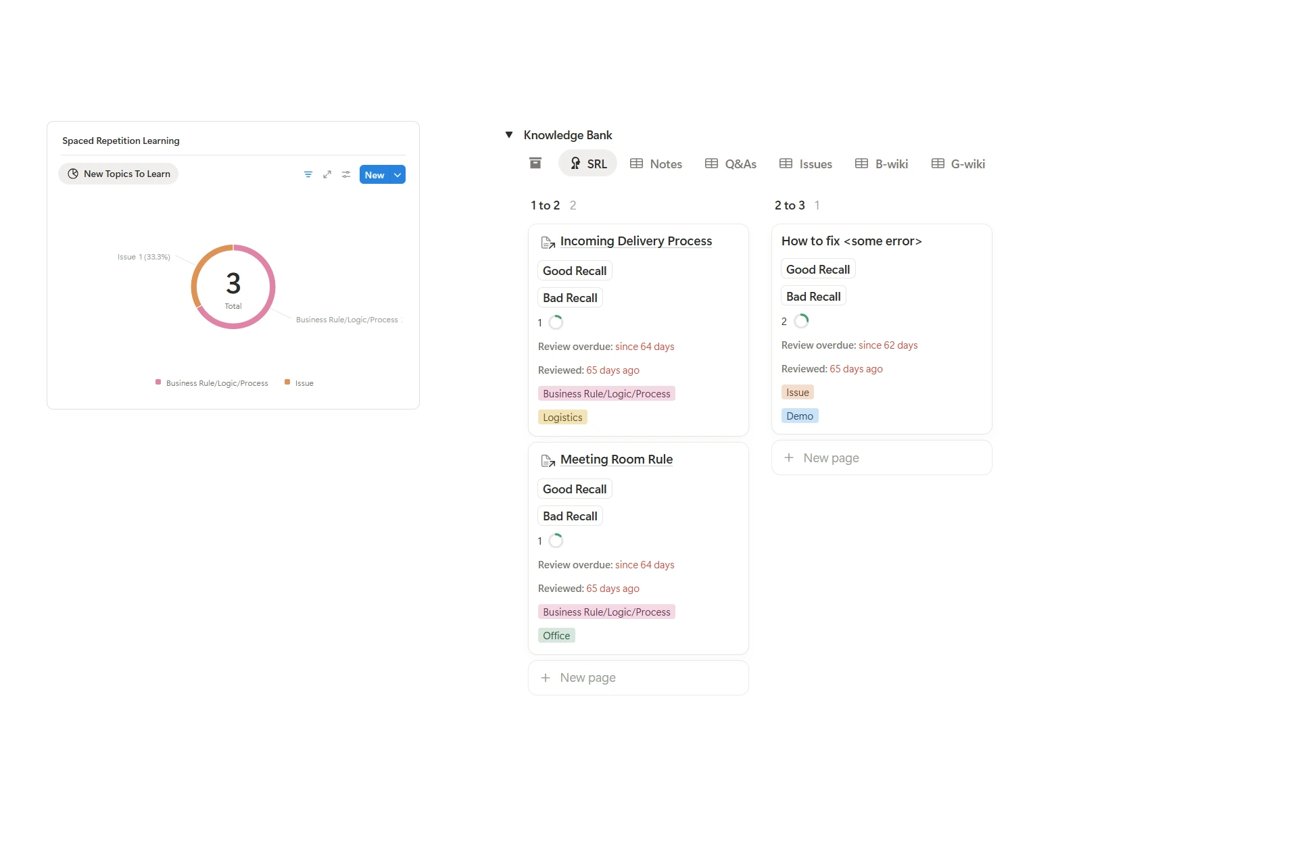
Task: Click the Logistics tag on Incoming Delivery card
Action: pyautogui.click(x=562, y=418)
